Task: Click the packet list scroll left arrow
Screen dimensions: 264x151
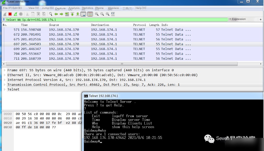Action: pos(4,64)
